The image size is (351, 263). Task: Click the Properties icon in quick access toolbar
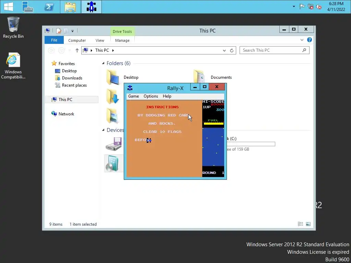(59, 31)
